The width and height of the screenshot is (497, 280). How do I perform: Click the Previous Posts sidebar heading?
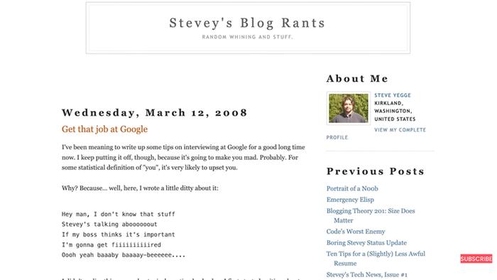tap(376, 171)
